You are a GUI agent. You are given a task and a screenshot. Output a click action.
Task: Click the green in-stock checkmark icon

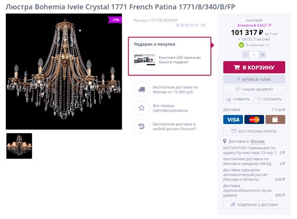pos(242,45)
